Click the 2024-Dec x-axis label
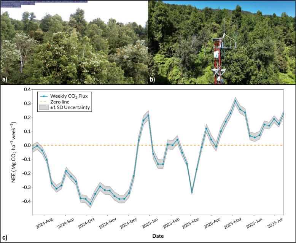 click(x=129, y=223)
